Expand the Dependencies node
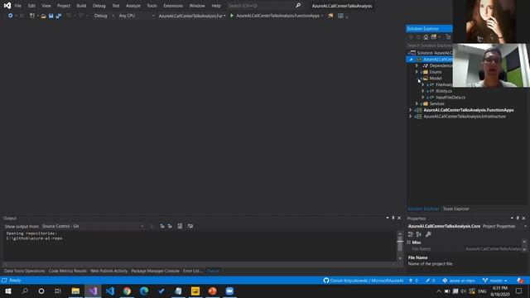Viewport: 530px width, 298px height. tap(417, 65)
